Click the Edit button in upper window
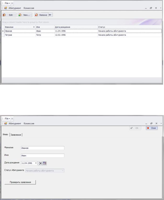 [x=9, y=15]
